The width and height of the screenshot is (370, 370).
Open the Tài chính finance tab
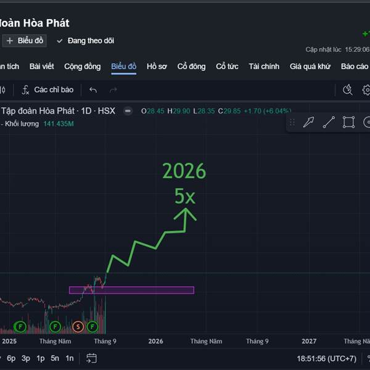click(x=264, y=67)
